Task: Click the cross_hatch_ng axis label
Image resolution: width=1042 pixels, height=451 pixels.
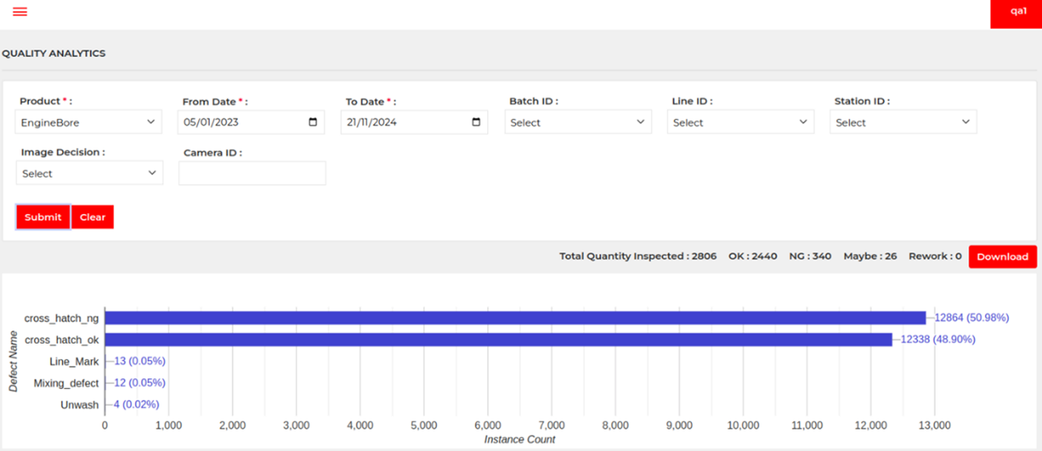Action: coord(62,318)
